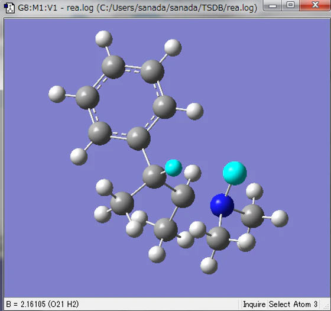Pick the leftmost hydrogen on the benzene ring
This screenshot has height=311, width=331.
57,94
